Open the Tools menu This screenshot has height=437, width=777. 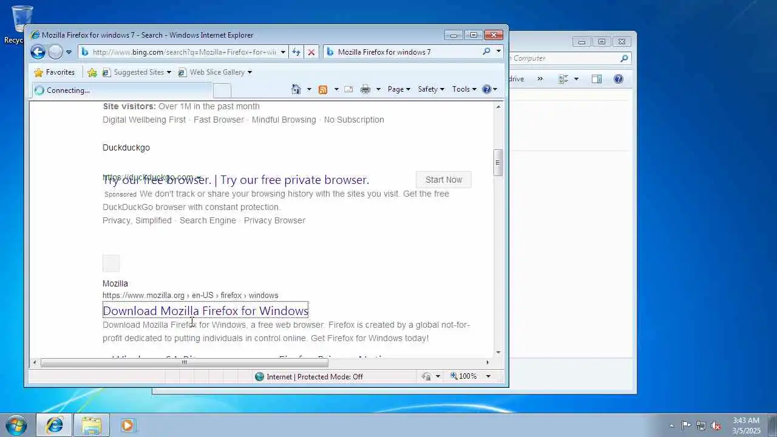pos(464,89)
